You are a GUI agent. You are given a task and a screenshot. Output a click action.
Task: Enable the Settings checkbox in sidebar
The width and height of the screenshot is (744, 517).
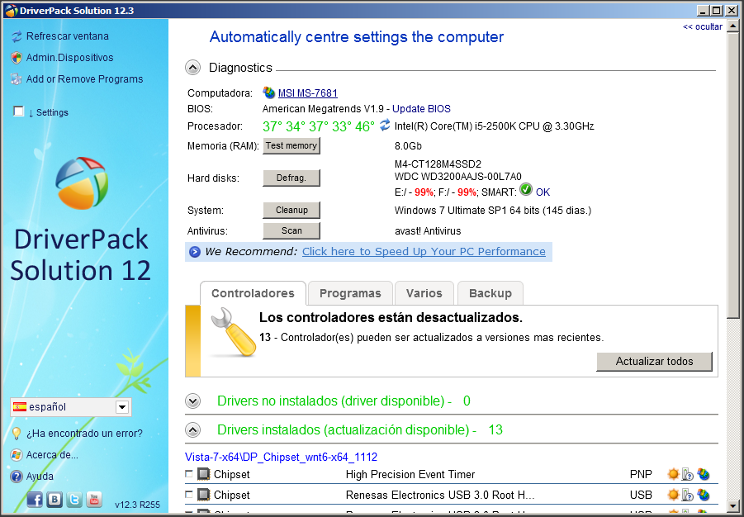(x=19, y=111)
